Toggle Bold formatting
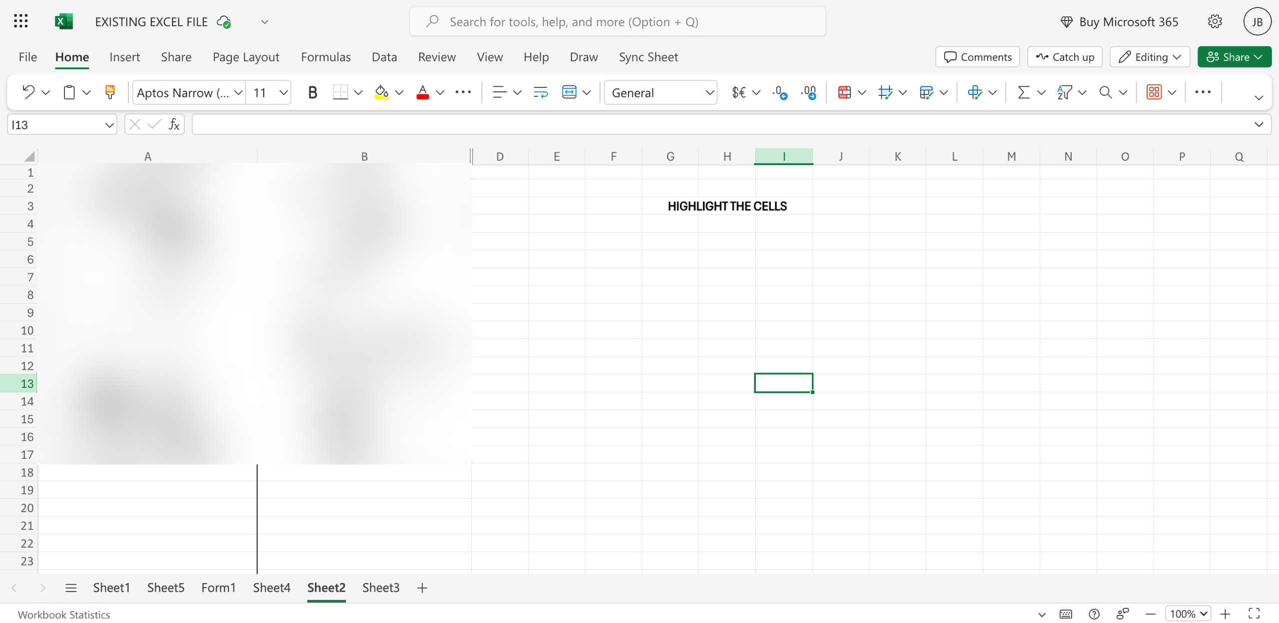 click(x=313, y=92)
